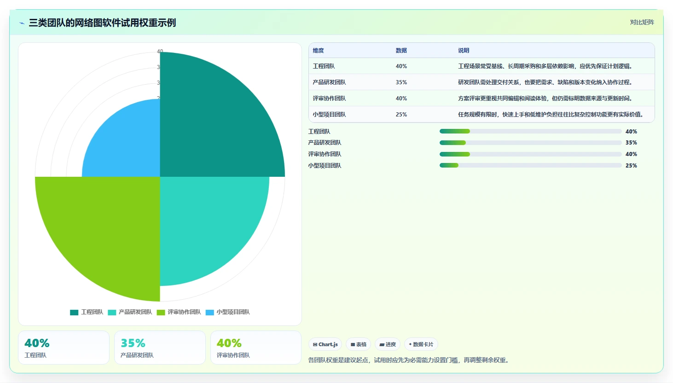The height and width of the screenshot is (383, 673).
Task: Click the 数据 column header
Action: (401, 51)
